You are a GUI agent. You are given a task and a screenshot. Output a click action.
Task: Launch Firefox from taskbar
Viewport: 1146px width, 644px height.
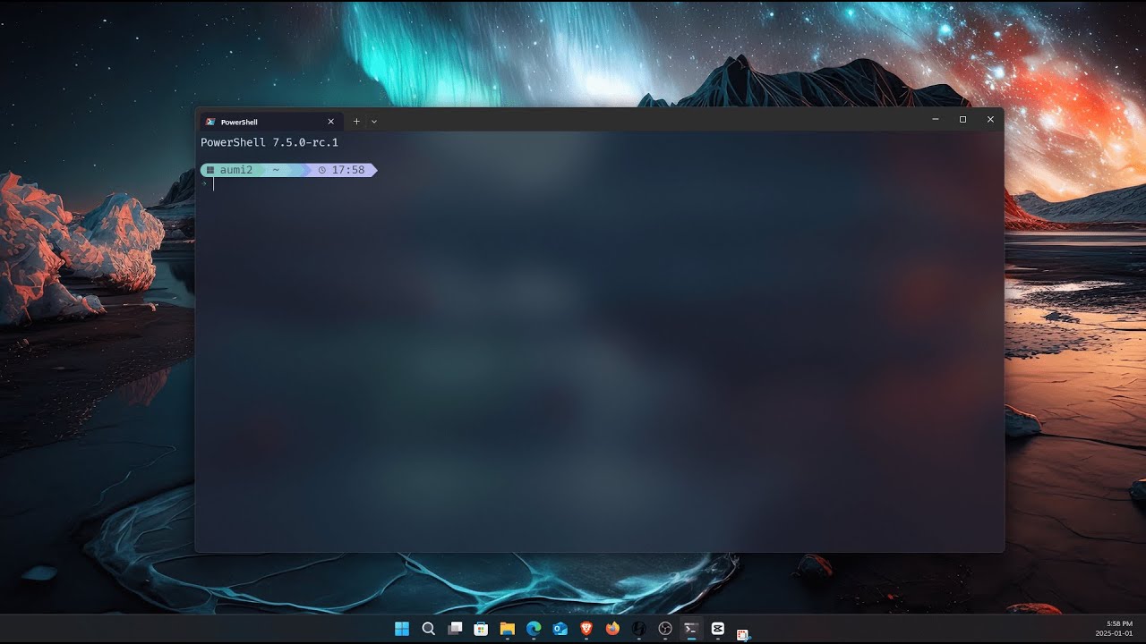pyautogui.click(x=612, y=629)
